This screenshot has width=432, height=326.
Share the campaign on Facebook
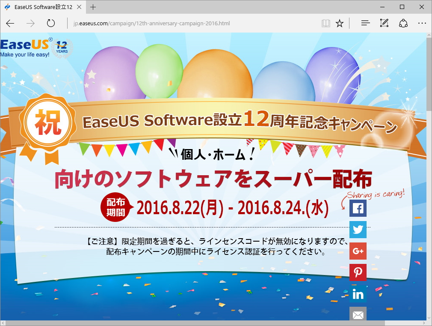click(x=358, y=208)
